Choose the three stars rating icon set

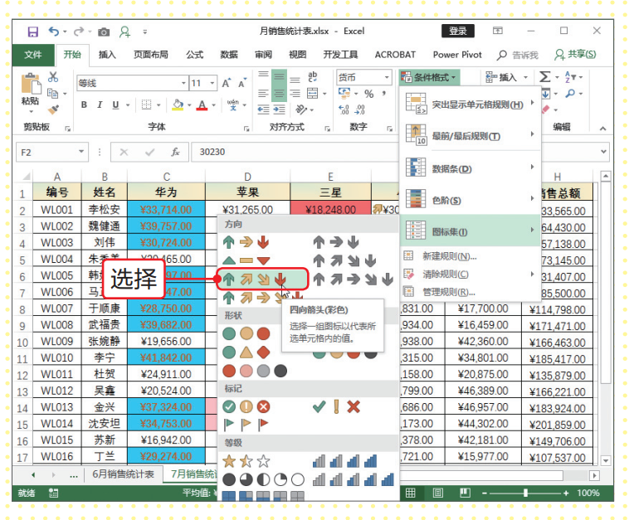point(246,460)
